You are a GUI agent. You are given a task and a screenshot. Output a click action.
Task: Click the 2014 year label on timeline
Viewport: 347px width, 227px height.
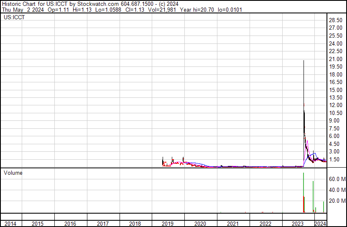pyautogui.click(x=10, y=224)
